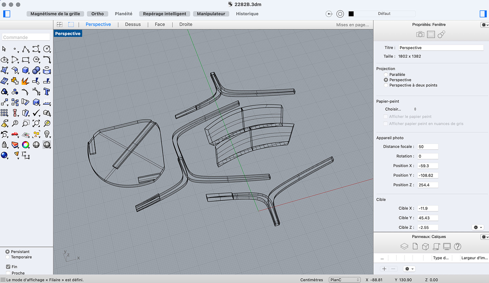Toggle the left sidebar panel icon
This screenshot has height=283, width=489.
(7, 14)
